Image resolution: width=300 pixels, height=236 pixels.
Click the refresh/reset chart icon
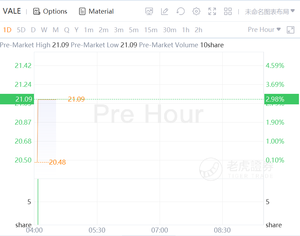click(180, 11)
